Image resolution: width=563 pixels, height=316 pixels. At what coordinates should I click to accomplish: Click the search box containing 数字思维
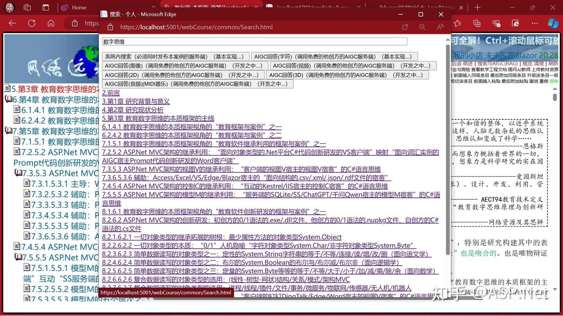pyautogui.click(x=254, y=41)
